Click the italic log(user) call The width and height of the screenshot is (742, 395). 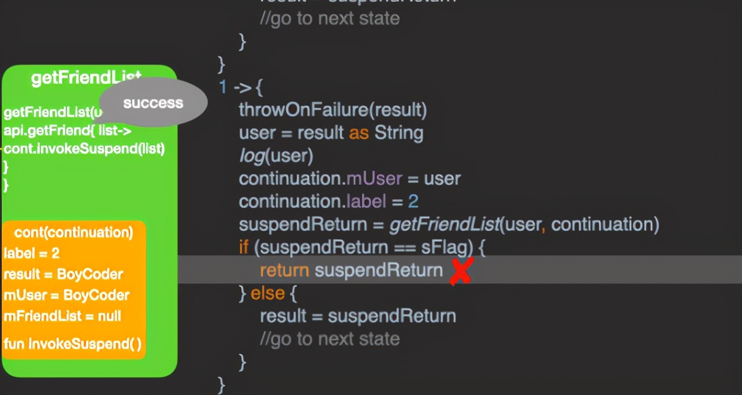(276, 156)
